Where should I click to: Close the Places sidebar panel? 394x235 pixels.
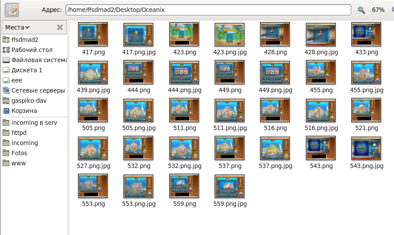point(60,27)
